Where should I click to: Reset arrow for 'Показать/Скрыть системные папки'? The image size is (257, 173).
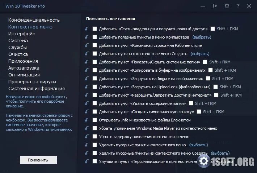[87, 62]
